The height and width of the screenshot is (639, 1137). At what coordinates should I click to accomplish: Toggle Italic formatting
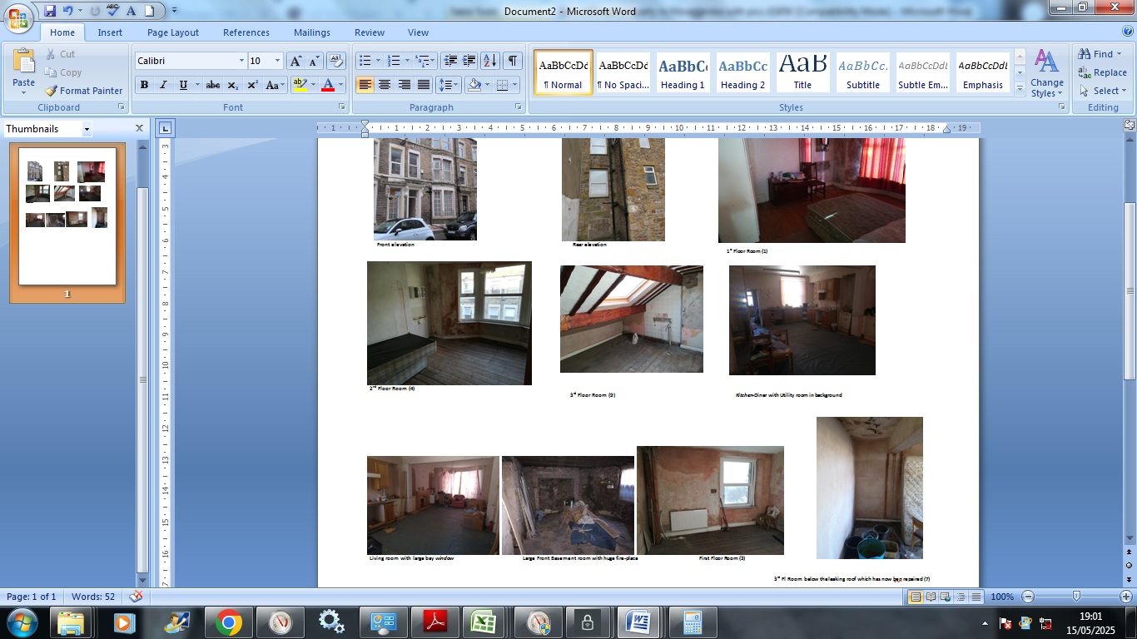click(x=163, y=85)
